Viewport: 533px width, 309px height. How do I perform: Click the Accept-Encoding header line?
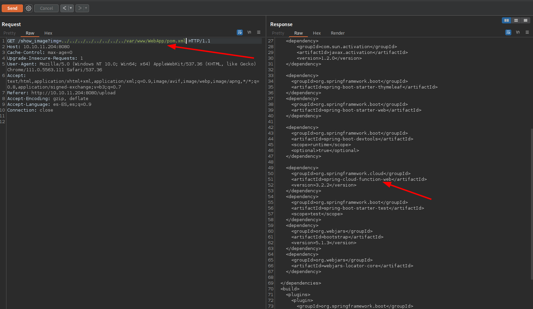tap(48, 98)
